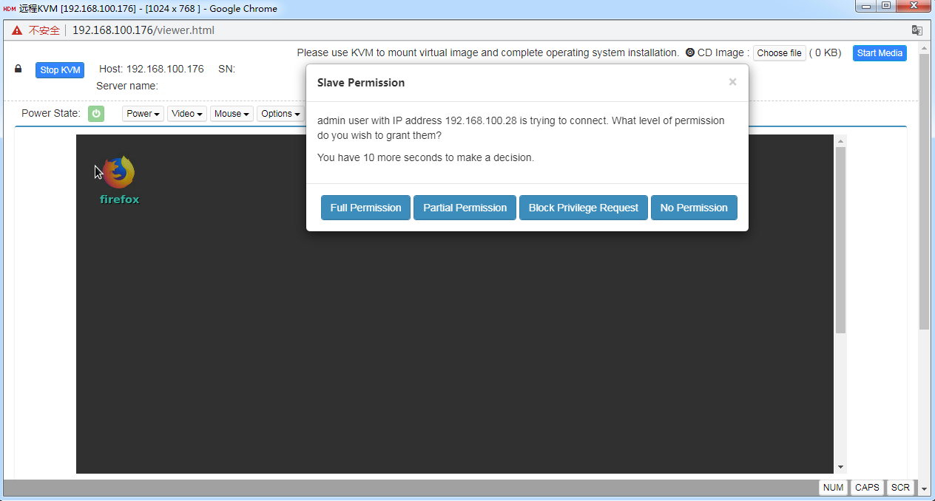Click the red not-secure warning triangle
Viewport: 935px width, 501px height.
click(x=17, y=30)
